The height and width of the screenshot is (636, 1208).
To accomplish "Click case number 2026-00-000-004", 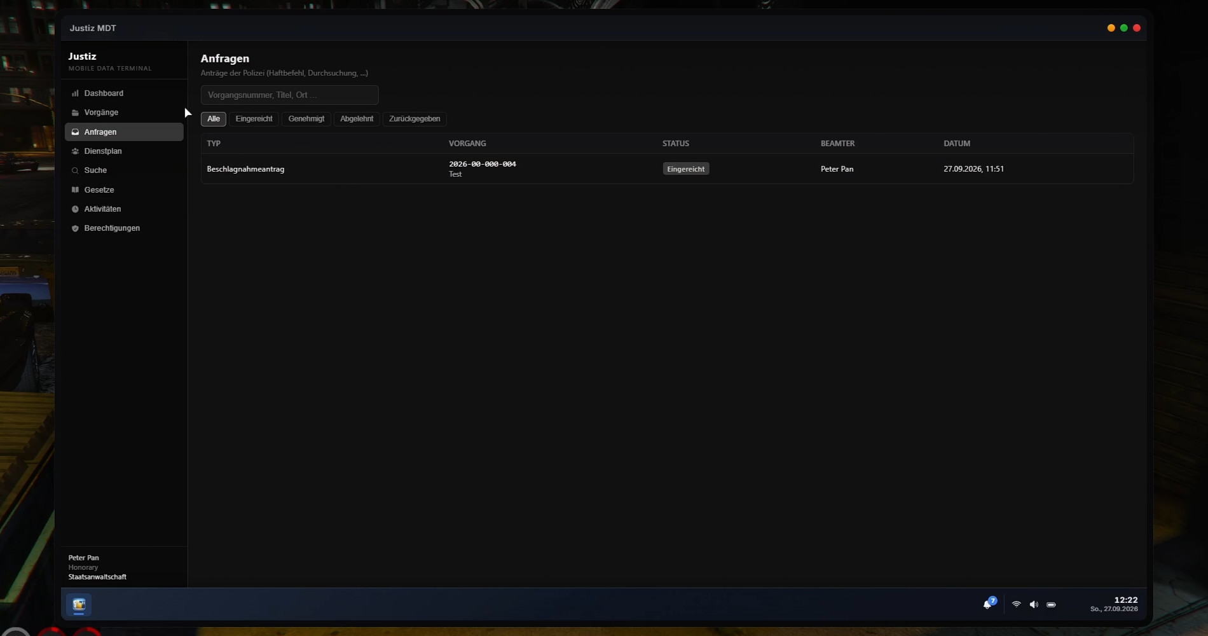I will [483, 164].
